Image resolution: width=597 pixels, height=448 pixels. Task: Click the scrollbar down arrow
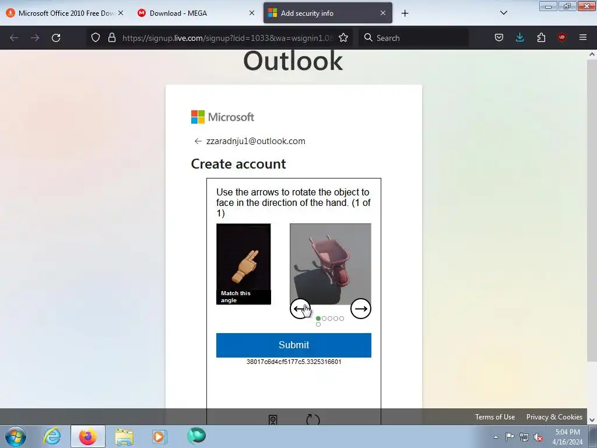click(592, 420)
